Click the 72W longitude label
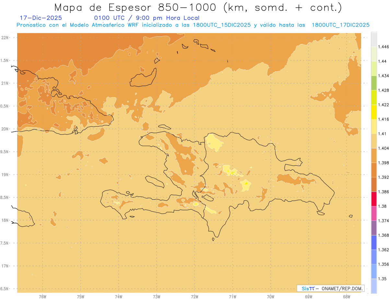 click(x=194, y=296)
